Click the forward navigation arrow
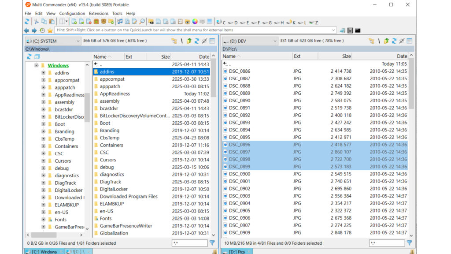The width and height of the screenshot is (451, 254). click(34, 30)
